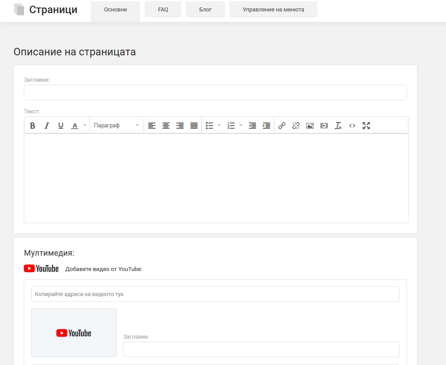Apply italic formatting
446x365 pixels.
47,126
